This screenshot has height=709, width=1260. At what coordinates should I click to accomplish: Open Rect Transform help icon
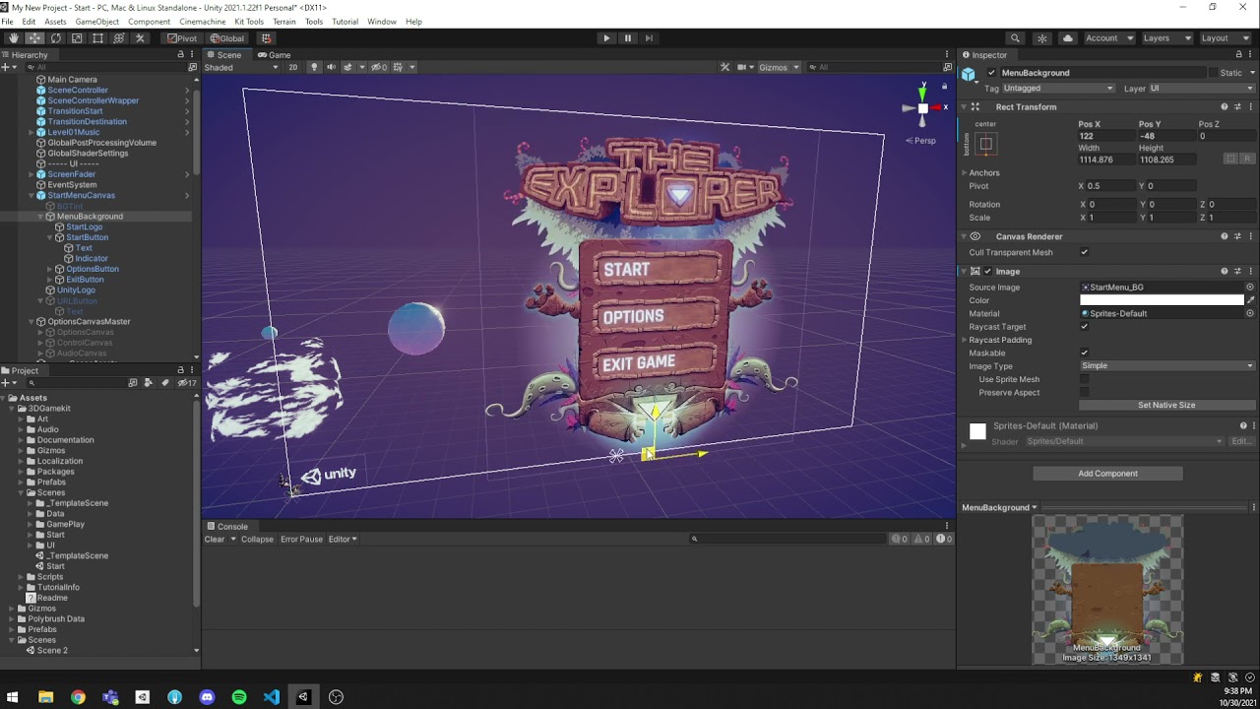coord(1225,106)
